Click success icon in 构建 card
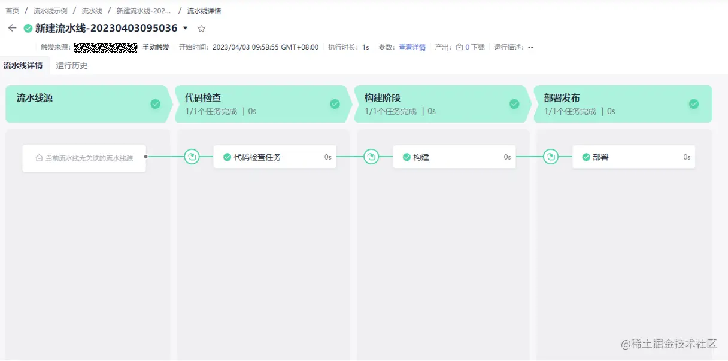This screenshot has height=361, width=728. click(x=407, y=157)
